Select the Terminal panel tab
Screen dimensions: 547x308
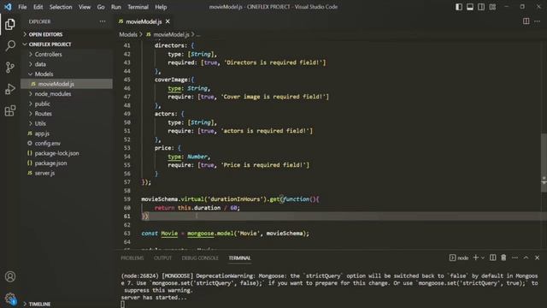click(239, 258)
